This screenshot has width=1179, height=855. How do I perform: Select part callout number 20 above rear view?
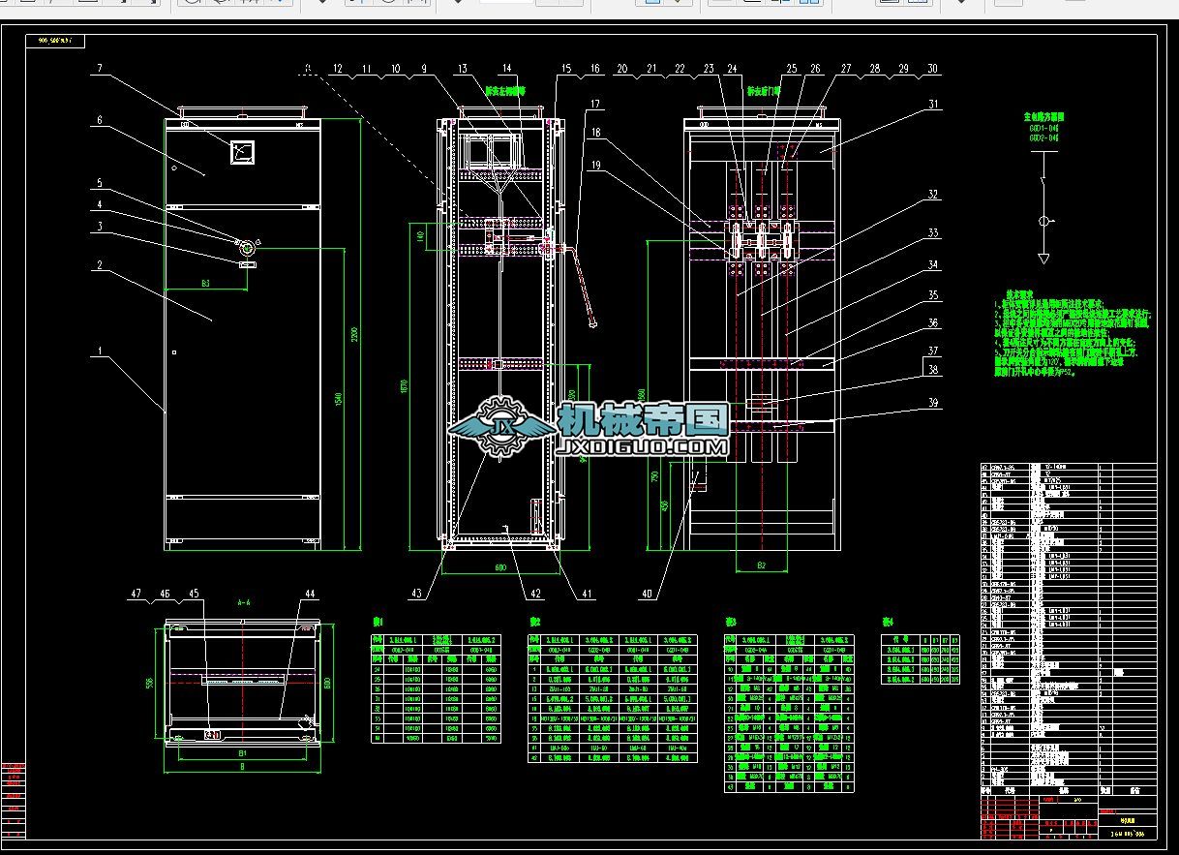pyautogui.click(x=622, y=69)
